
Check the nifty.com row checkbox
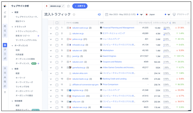[57, 102]
